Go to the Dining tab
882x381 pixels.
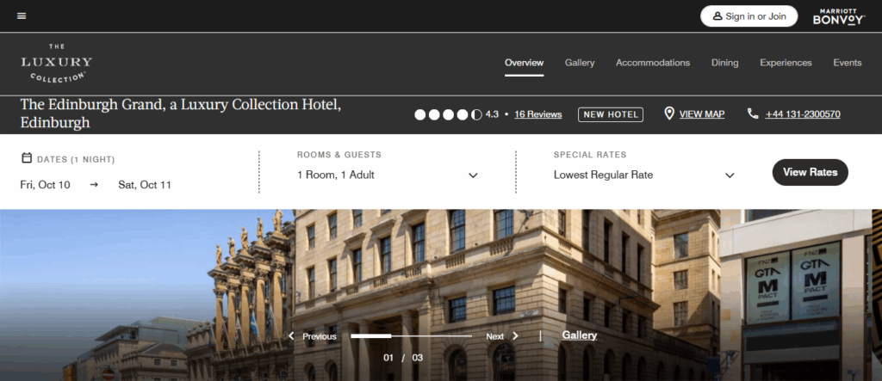(x=724, y=63)
